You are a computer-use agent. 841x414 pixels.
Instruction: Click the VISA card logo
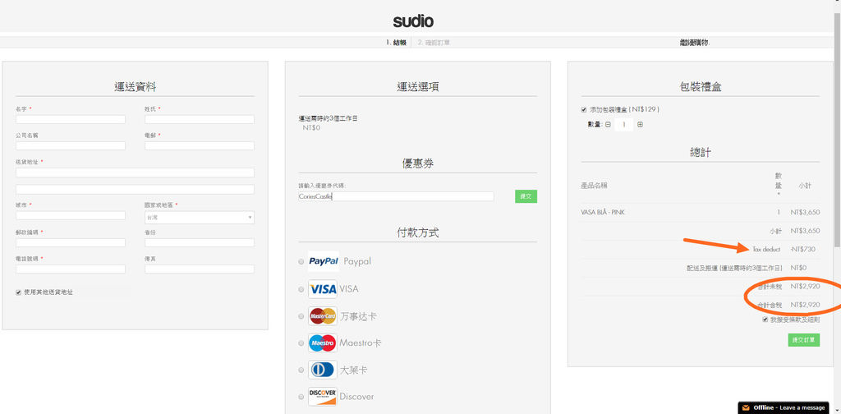[x=323, y=289]
